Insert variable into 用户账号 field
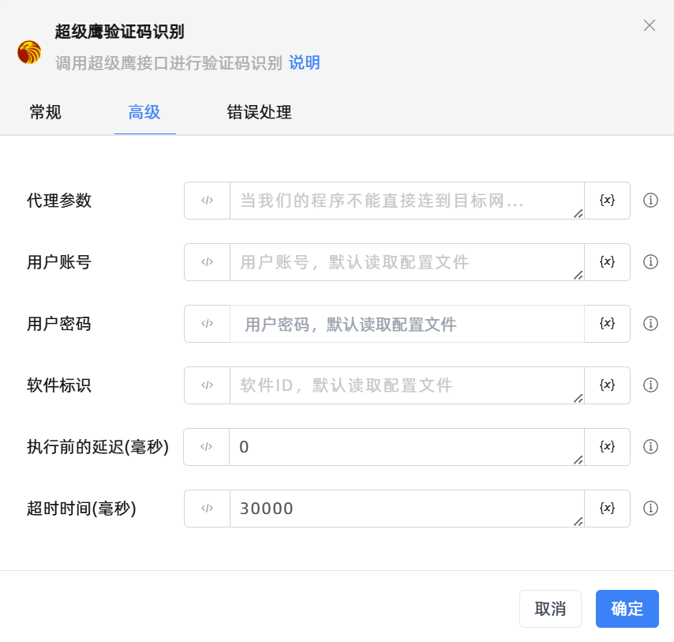The height and width of the screenshot is (642, 674). pos(607,262)
